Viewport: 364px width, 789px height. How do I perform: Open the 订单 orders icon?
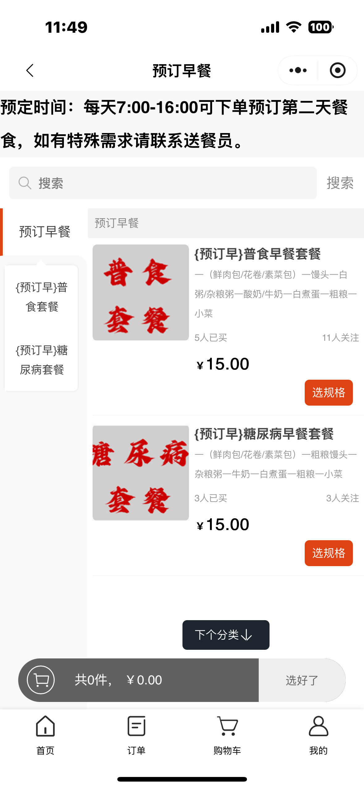(x=136, y=726)
